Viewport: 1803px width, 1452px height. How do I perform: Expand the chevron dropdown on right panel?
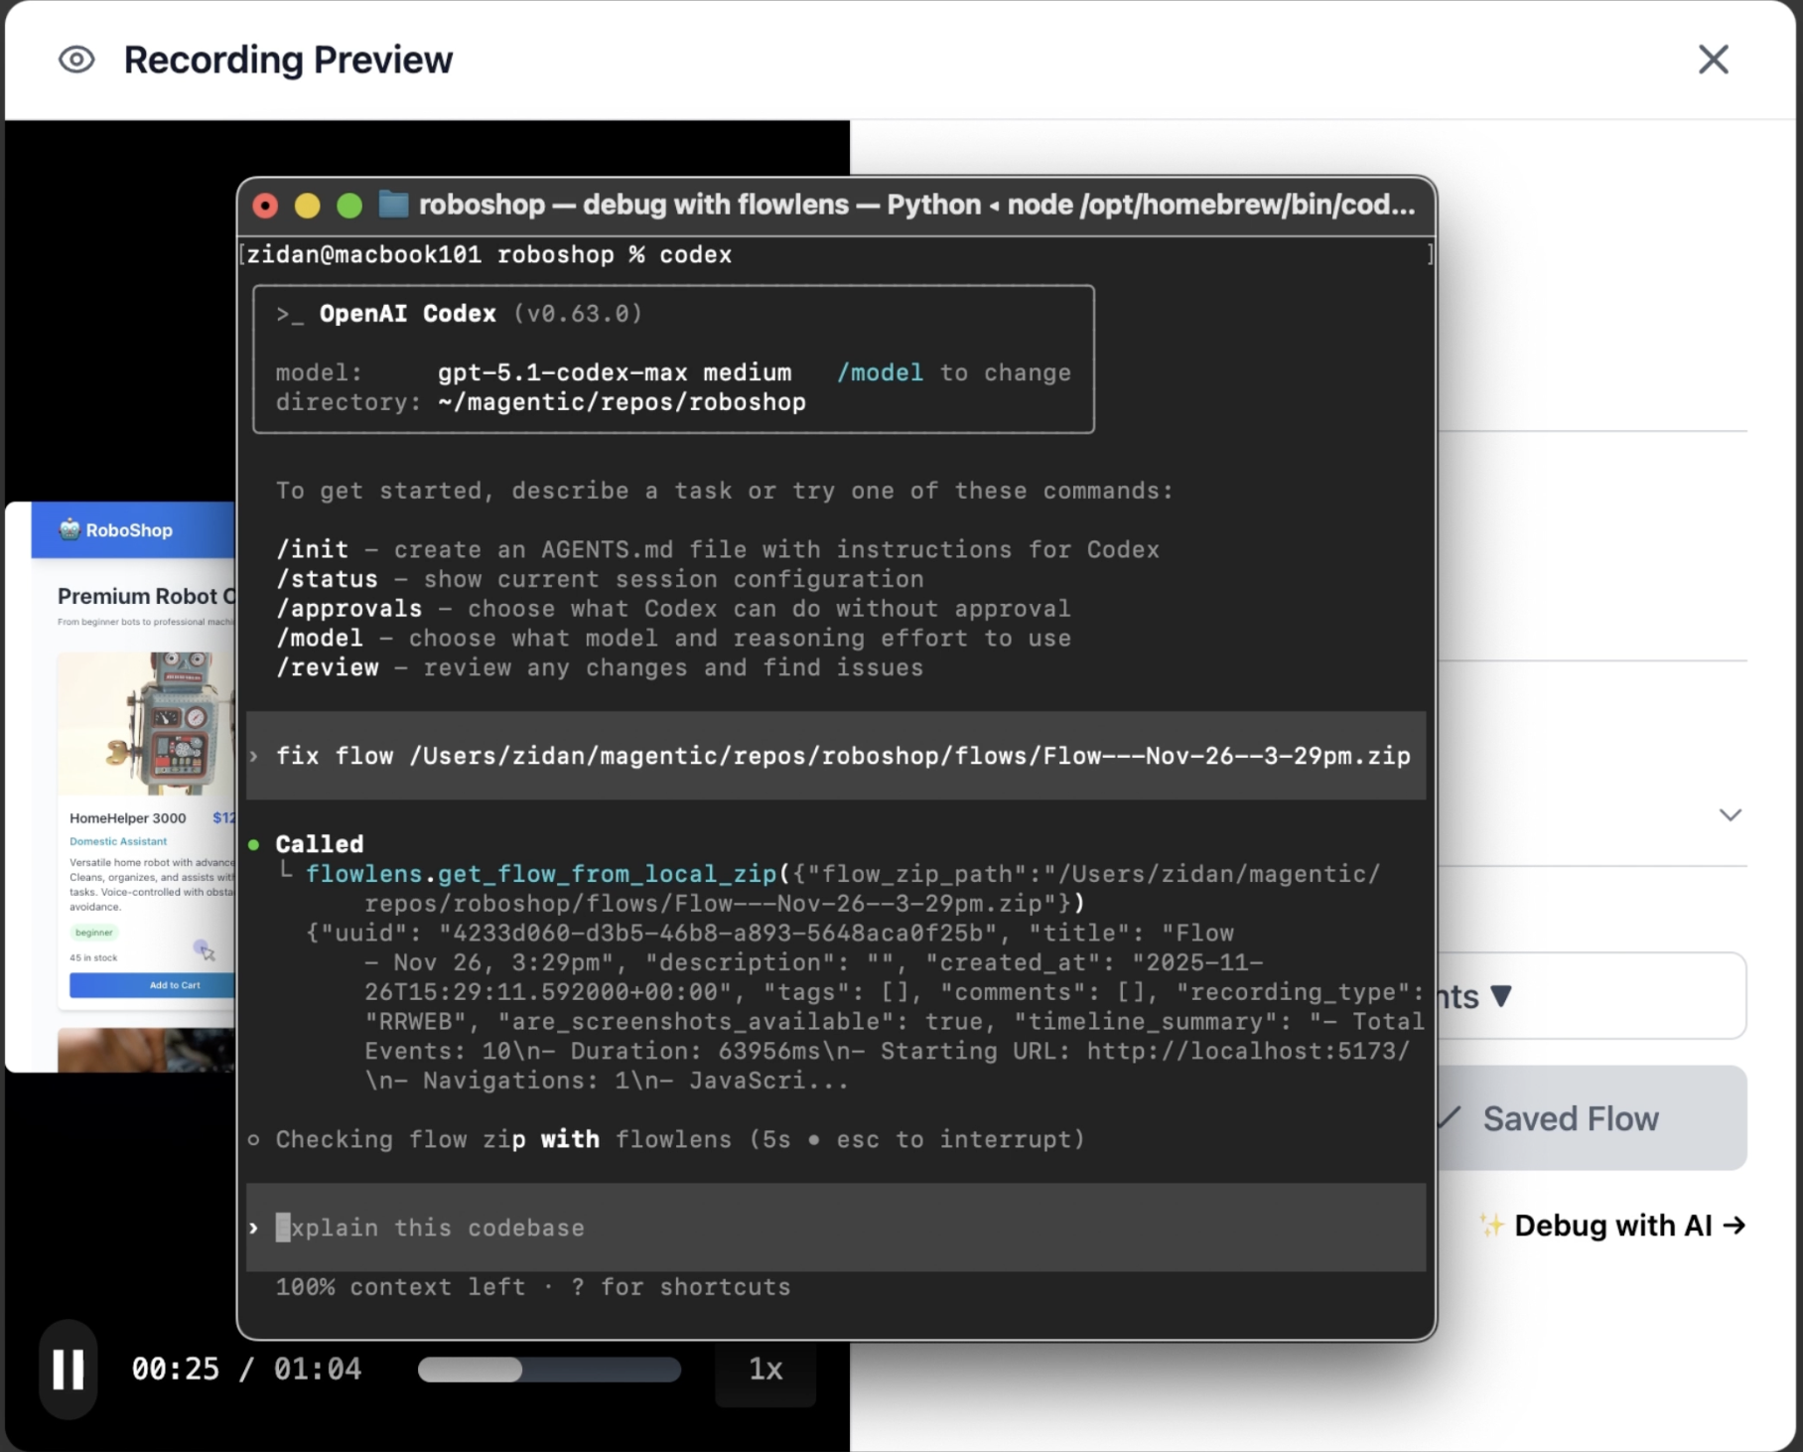[1730, 814]
